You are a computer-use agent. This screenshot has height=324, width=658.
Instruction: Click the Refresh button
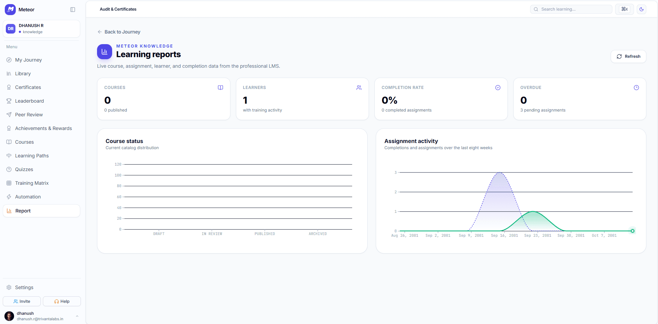629,56
